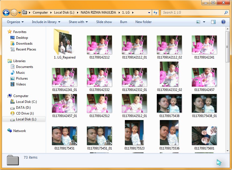
Task: Open Desktop in Favorites
Action: click(22, 38)
